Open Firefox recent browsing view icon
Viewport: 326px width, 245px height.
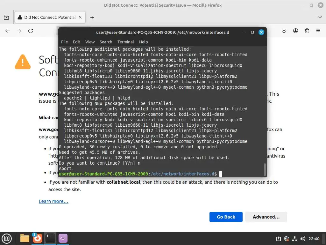click(6, 17)
